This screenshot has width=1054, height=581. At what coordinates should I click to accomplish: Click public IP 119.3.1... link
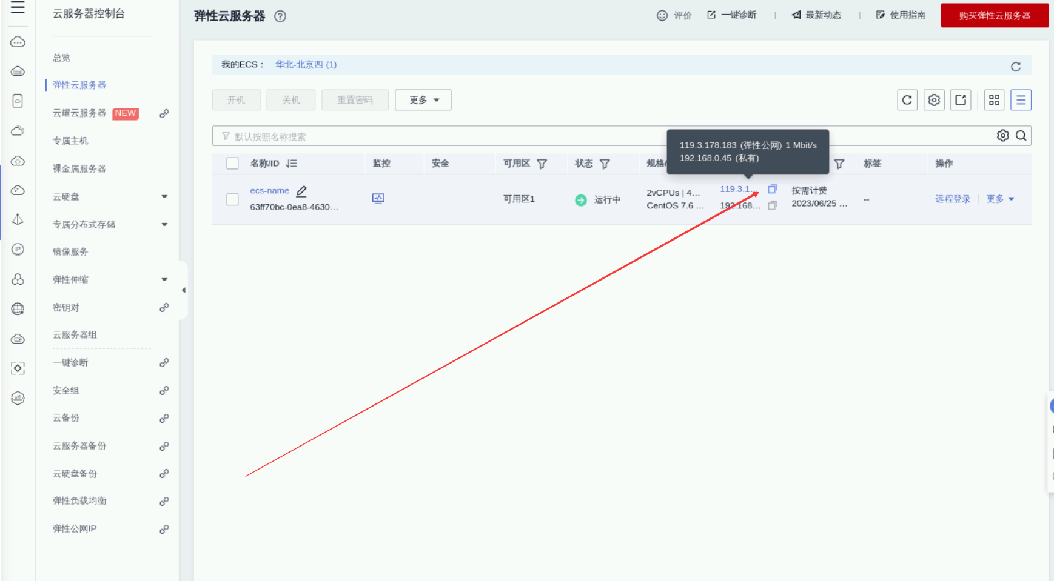click(739, 189)
